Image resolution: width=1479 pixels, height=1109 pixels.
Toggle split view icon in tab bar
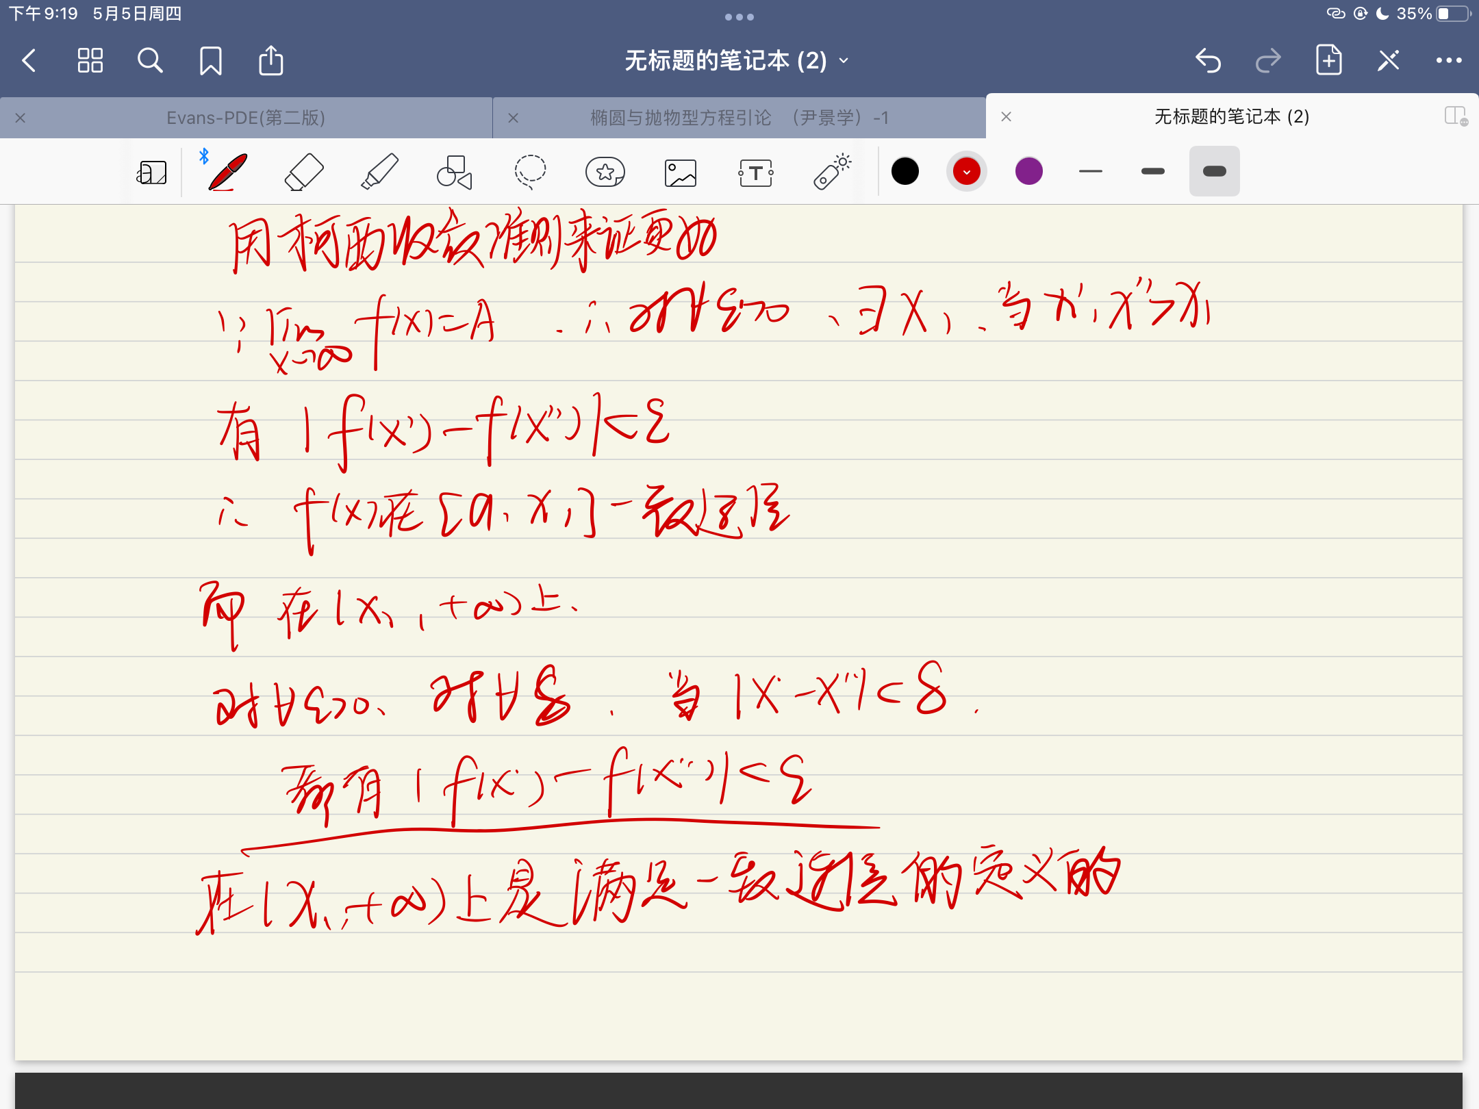click(1456, 116)
